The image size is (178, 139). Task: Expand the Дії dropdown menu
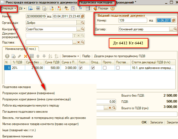(x=22, y=8)
